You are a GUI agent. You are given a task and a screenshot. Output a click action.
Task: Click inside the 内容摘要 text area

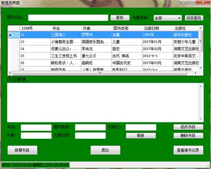[103, 103]
